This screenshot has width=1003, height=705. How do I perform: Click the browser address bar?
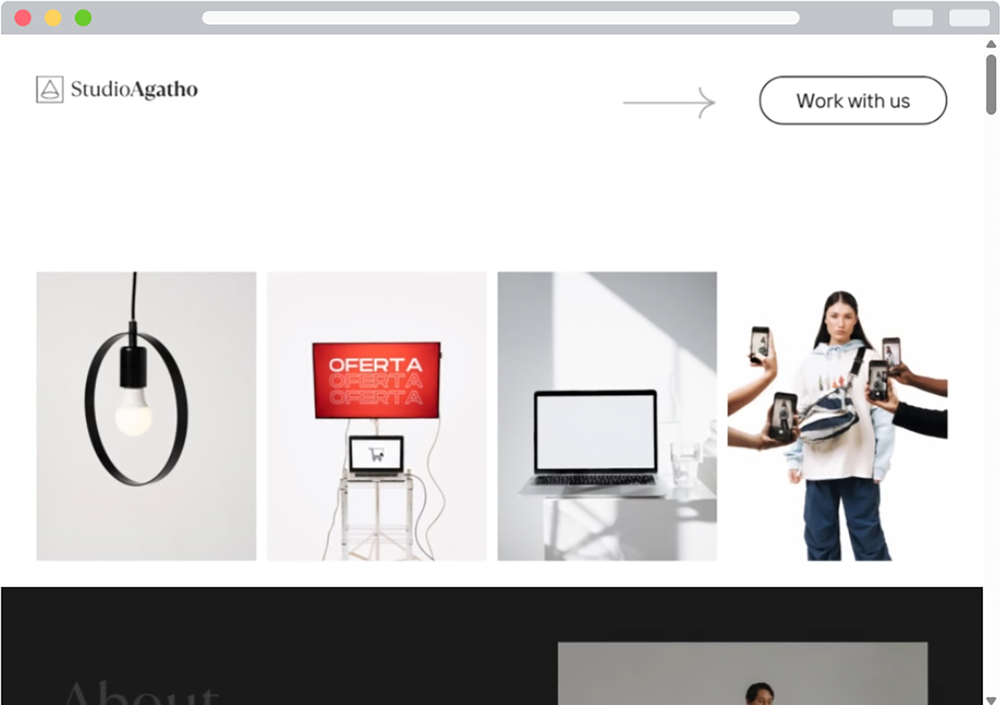coord(501,18)
